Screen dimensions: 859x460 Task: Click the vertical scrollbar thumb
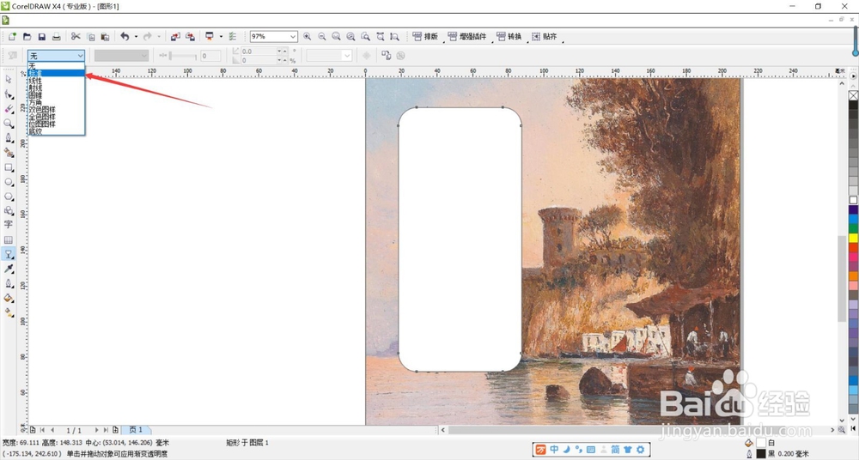(842, 278)
